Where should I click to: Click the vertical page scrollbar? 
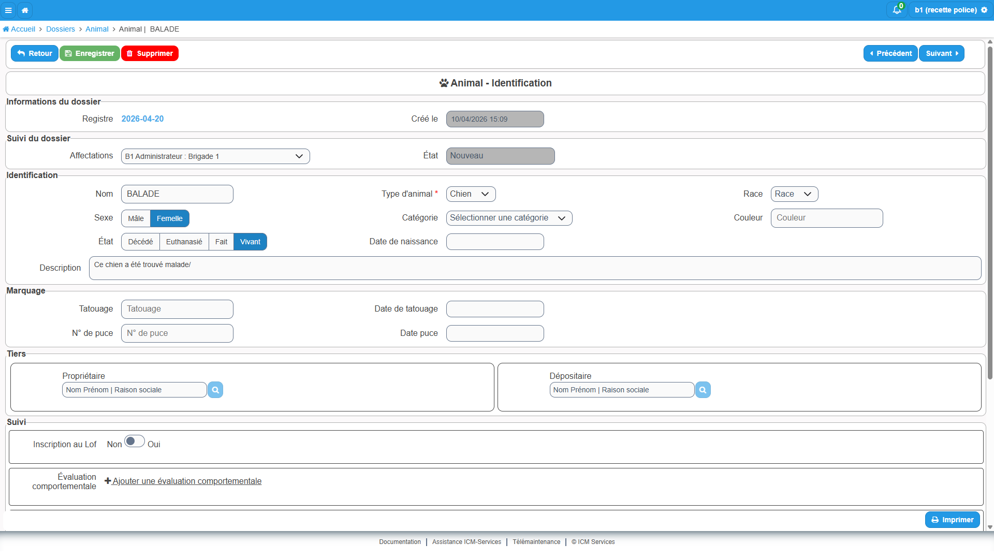pos(990,212)
